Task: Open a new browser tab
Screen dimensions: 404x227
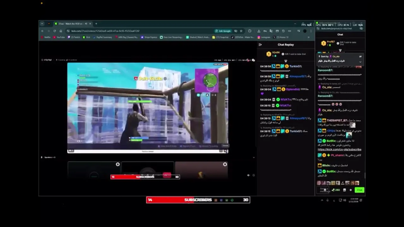Action: tap(96, 24)
